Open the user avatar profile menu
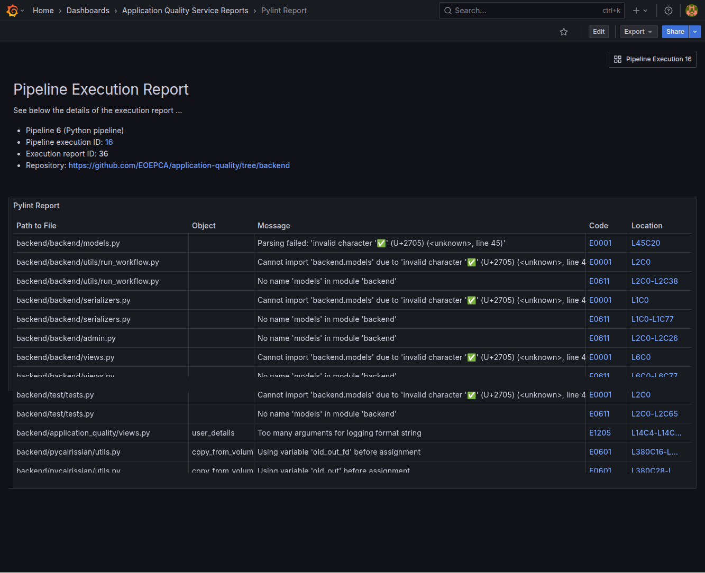 [691, 11]
